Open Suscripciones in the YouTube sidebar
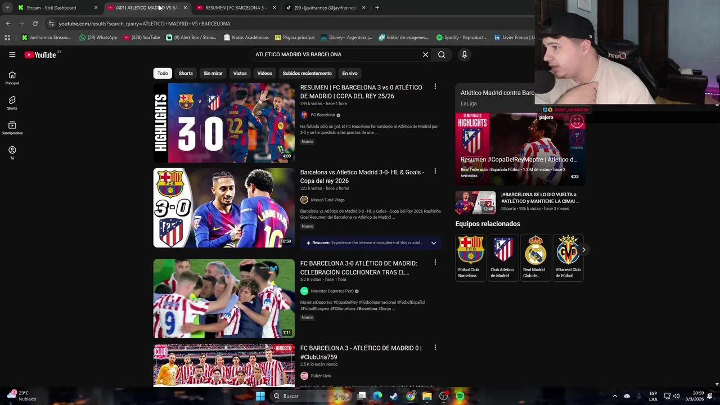Image resolution: width=720 pixels, height=405 pixels. click(12, 128)
